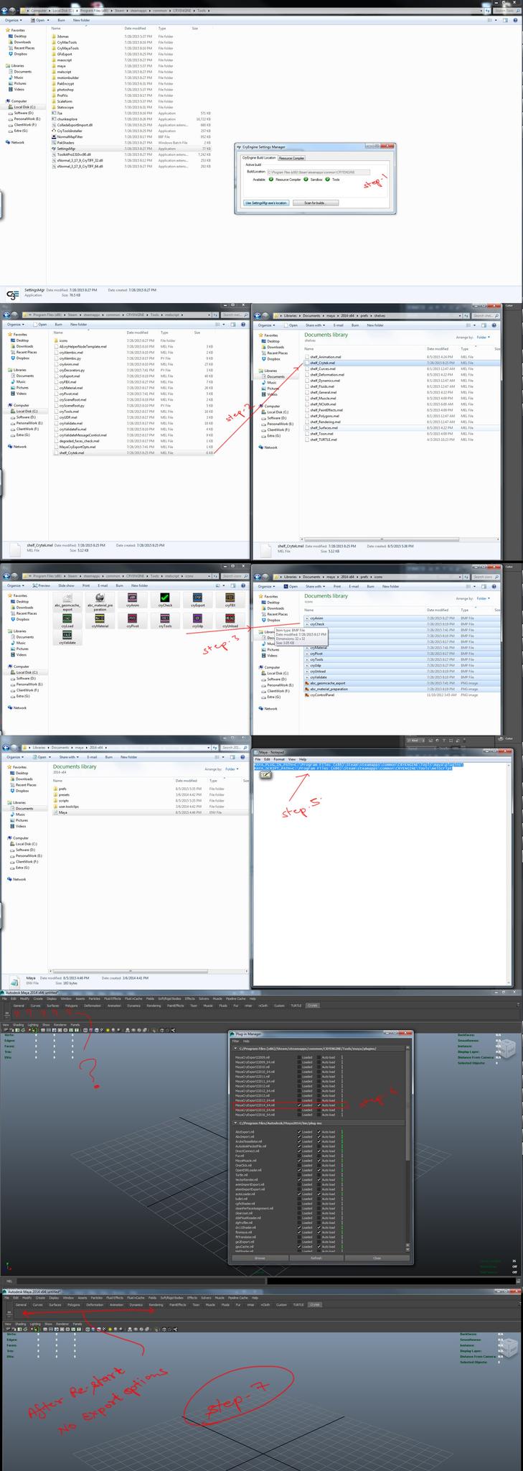
Task: Click New folder in Tools window toolbar
Action: [81, 20]
